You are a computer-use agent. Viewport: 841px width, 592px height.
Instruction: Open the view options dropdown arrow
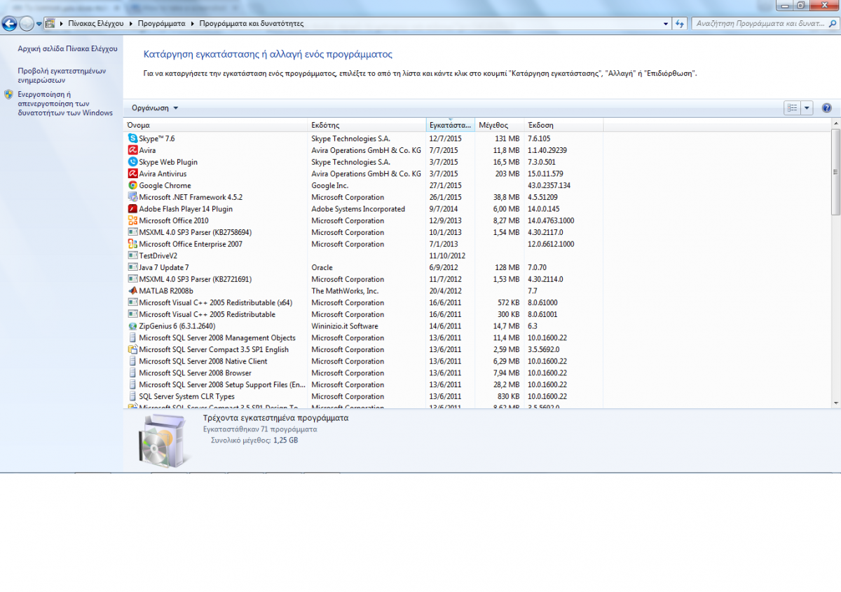pyautogui.click(x=807, y=108)
